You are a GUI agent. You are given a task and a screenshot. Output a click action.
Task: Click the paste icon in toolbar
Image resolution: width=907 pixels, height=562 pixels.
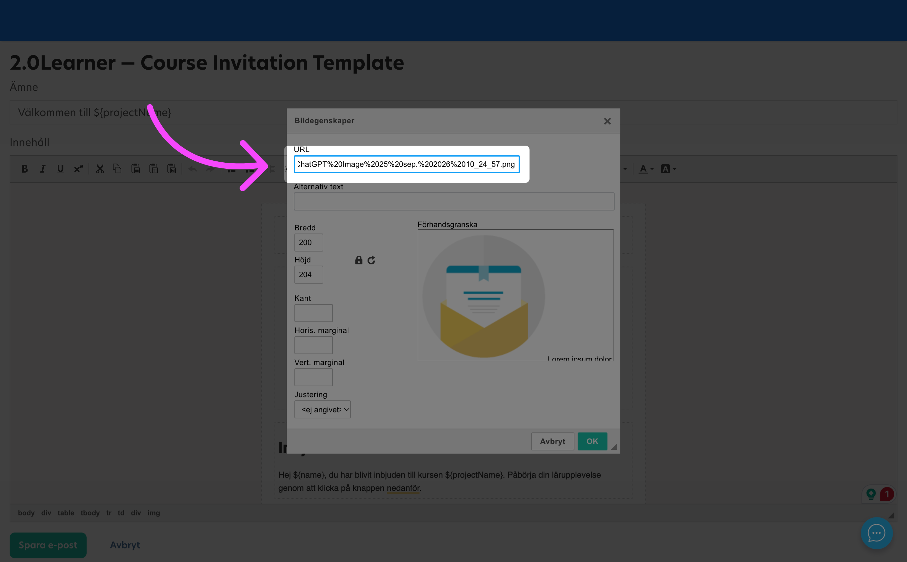[136, 169]
